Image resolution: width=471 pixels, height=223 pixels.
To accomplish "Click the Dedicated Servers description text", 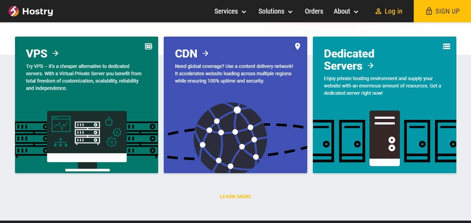I will 383,86.
